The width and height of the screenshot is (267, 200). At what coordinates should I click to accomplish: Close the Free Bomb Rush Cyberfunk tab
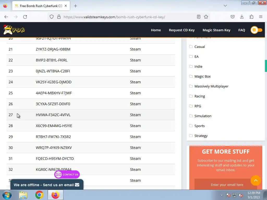click(66, 6)
